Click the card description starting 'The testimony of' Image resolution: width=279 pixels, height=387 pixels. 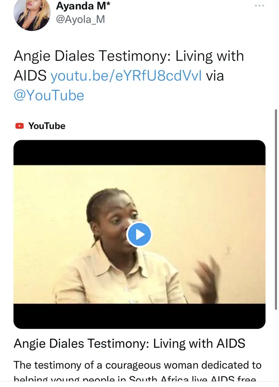click(138, 365)
